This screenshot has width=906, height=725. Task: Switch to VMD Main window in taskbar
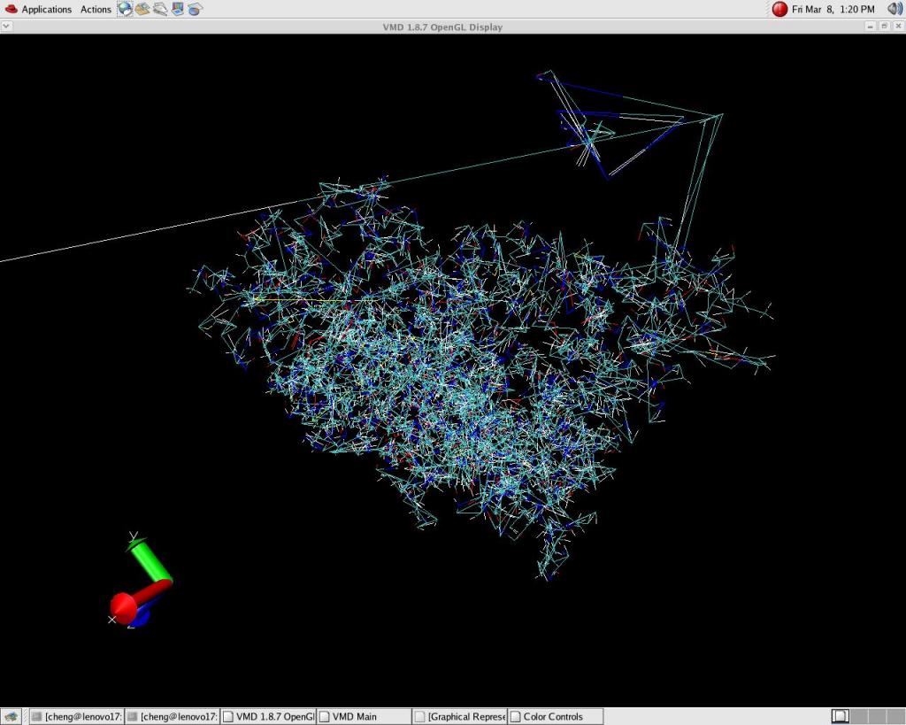coord(364,717)
